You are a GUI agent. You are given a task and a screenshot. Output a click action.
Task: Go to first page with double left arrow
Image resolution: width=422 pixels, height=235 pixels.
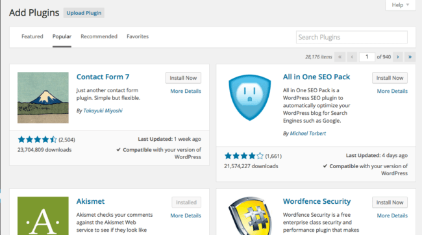[340, 56]
